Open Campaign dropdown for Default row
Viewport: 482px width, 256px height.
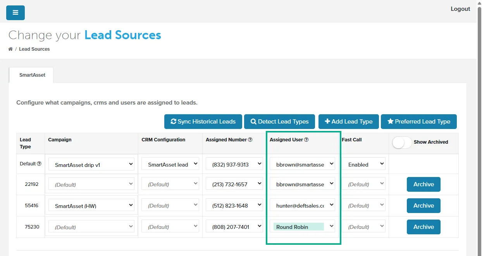[x=91, y=165]
